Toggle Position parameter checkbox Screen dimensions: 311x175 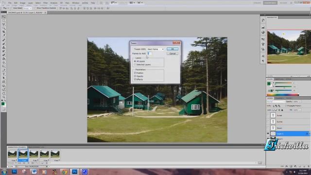click(135, 73)
